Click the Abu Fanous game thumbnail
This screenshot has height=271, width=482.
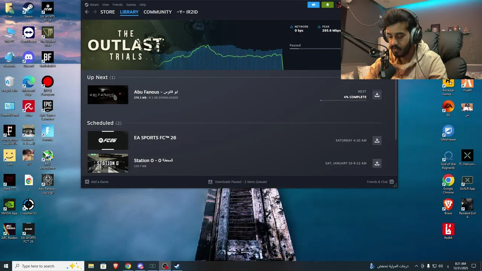coord(108,95)
